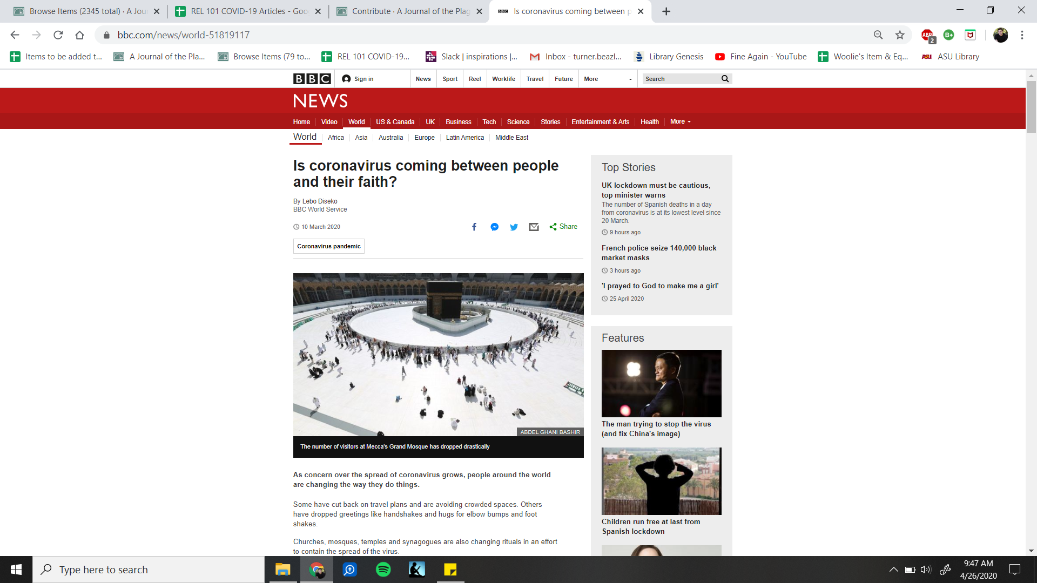Share article via Twitter icon
Screen dimensions: 1037x583
[514, 227]
